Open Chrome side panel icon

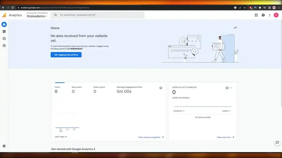click(x=269, y=7)
